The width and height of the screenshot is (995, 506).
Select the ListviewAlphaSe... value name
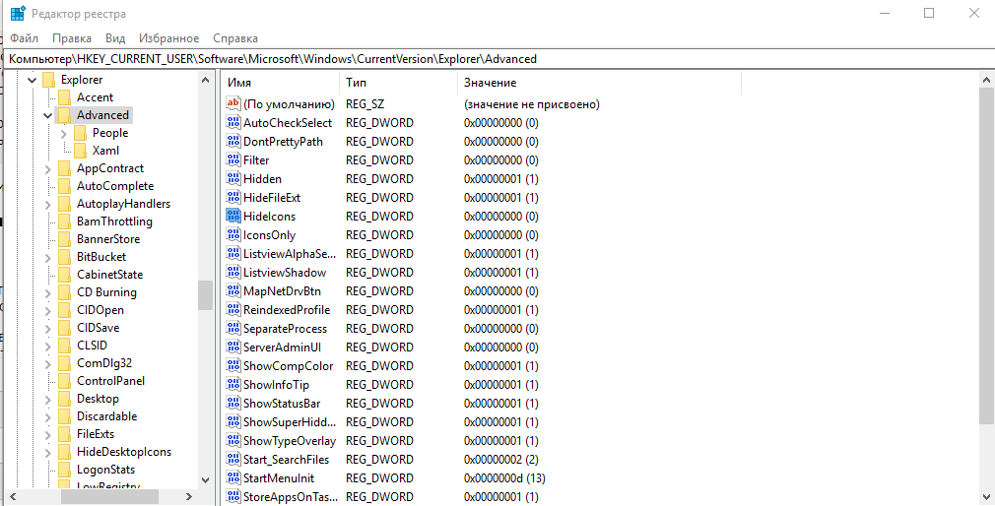click(x=290, y=254)
